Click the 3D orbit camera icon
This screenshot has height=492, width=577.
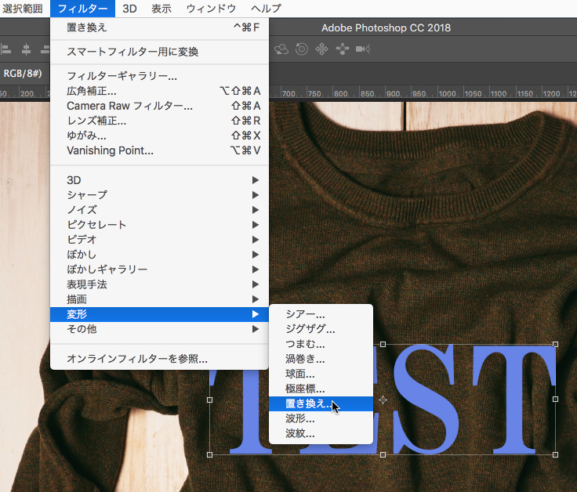coord(281,49)
